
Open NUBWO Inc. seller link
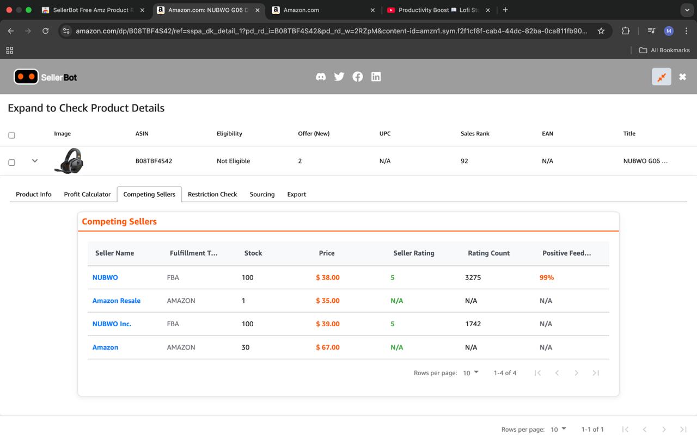[112, 324]
